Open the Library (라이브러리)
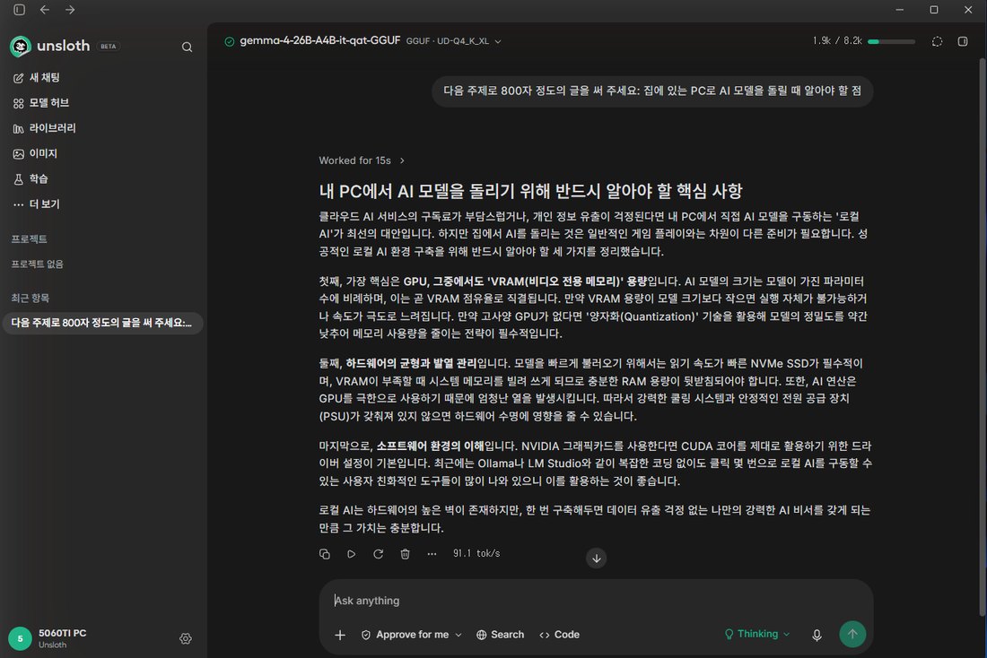Viewport: 987px width, 658px height. pos(44,127)
